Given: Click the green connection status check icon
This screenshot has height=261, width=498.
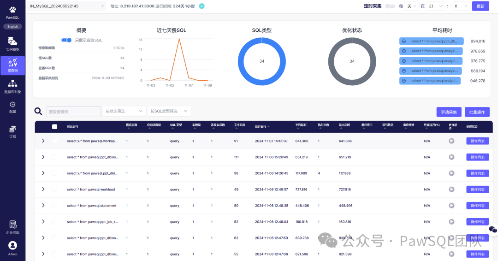Looking at the screenshot, I should [202, 6].
